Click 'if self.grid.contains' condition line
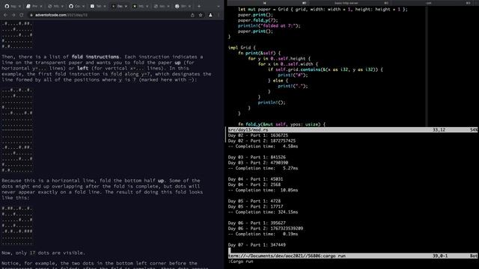479x269 pixels. coord(325,69)
